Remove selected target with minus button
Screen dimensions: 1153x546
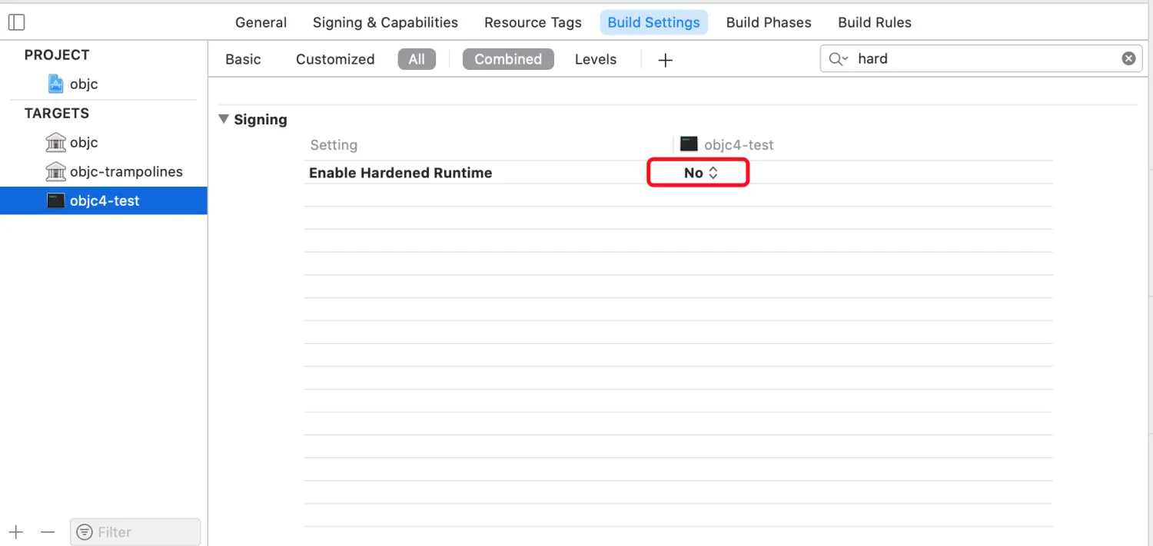(48, 532)
